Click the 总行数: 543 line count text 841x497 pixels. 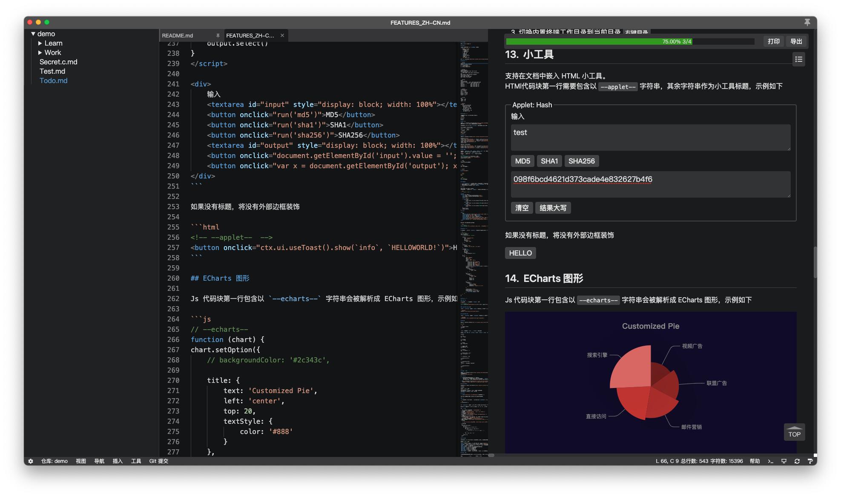695,461
